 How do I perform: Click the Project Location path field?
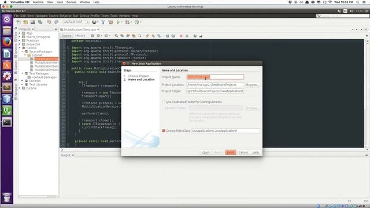[x=215, y=84]
